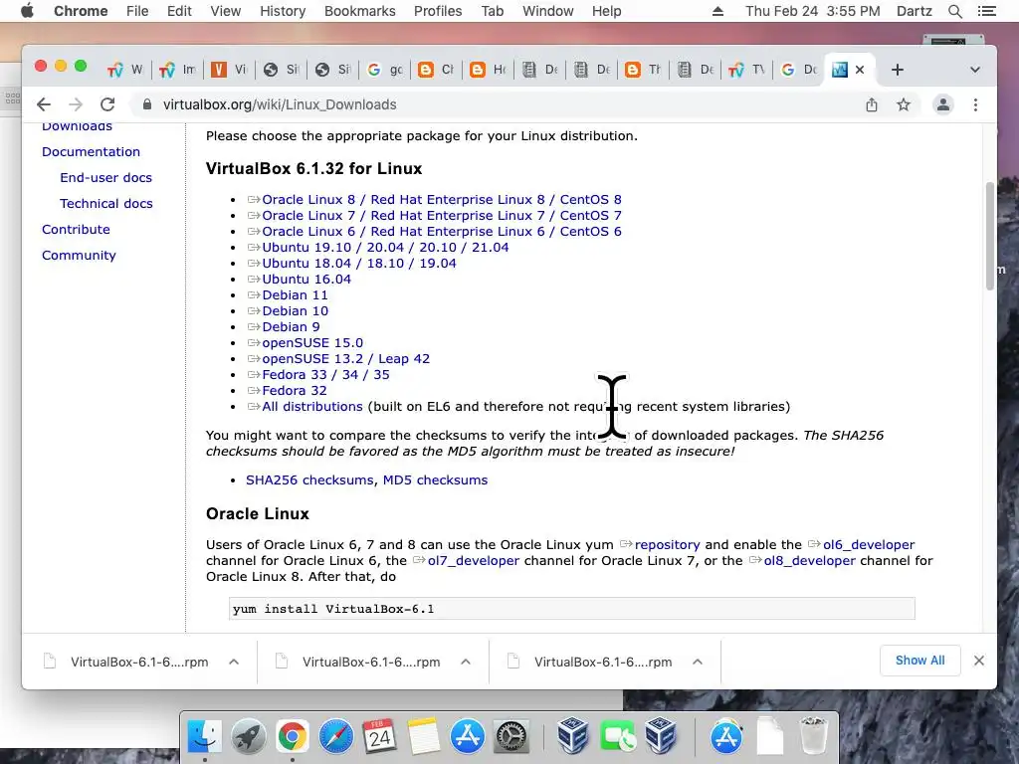Open the Ubuntu 19.10 / 20.04 / 20.10 / 21.04 link

tap(385, 247)
